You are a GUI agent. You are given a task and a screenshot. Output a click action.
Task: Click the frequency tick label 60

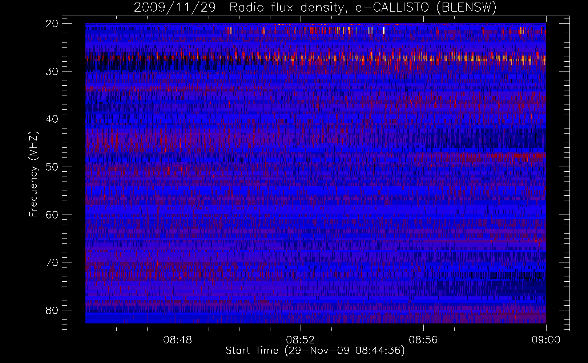(x=52, y=215)
